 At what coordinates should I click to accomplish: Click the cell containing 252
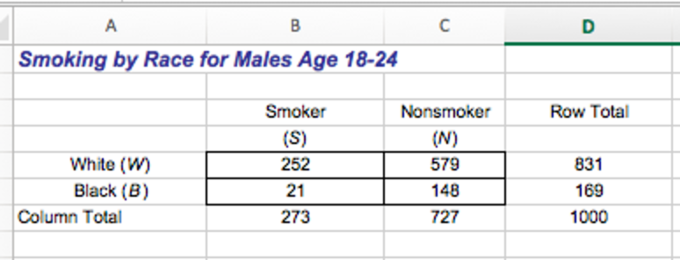coord(295,165)
